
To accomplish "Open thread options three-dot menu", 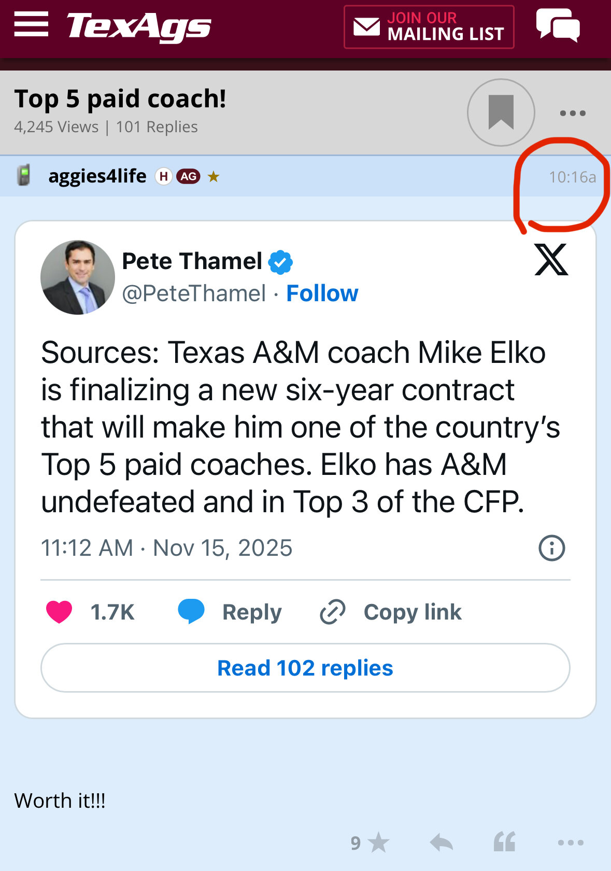I will (573, 113).
